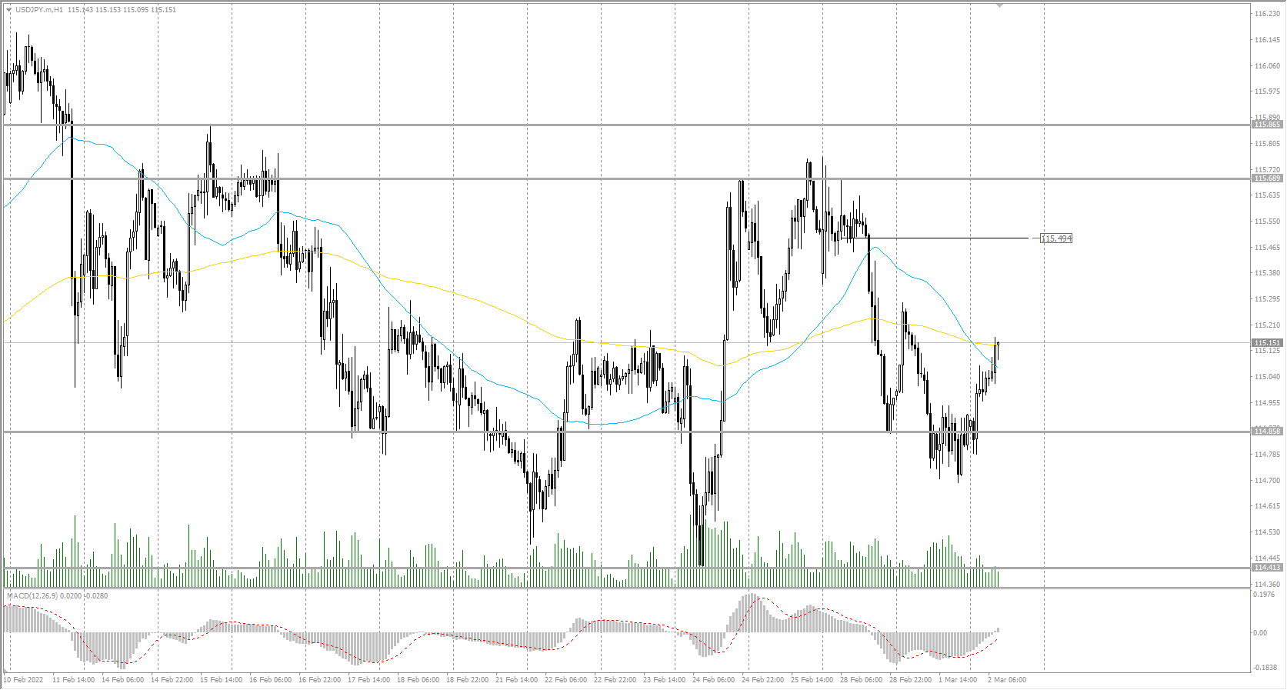Click the MACD scale value 0.1976
The image size is (1287, 690).
click(x=1265, y=595)
